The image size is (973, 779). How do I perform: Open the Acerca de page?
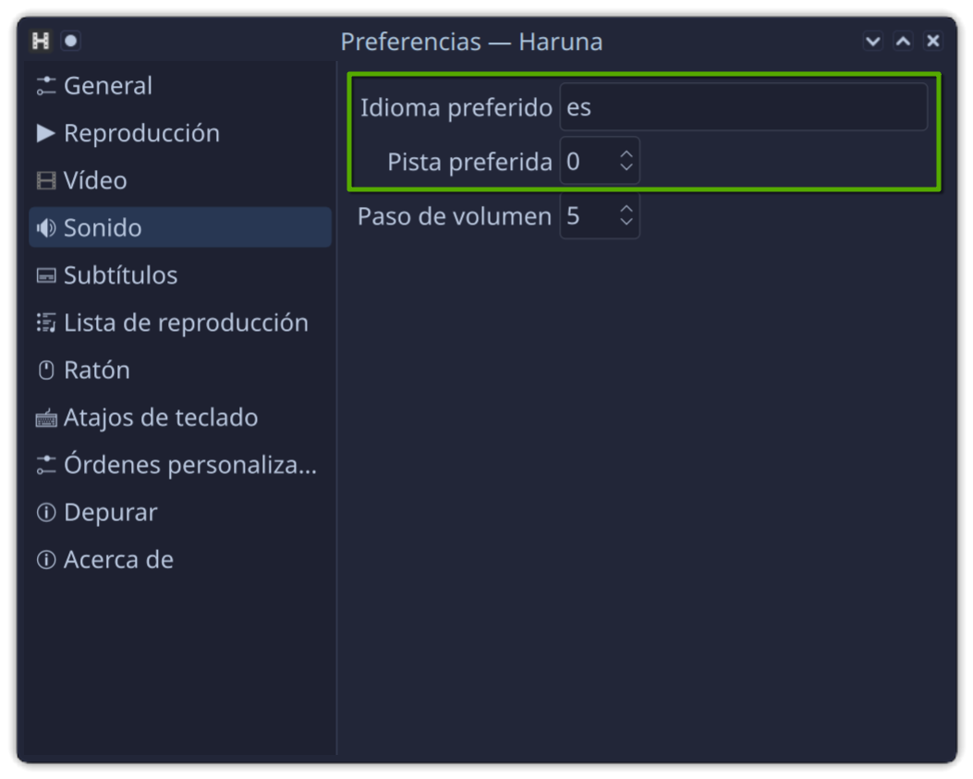coord(117,560)
